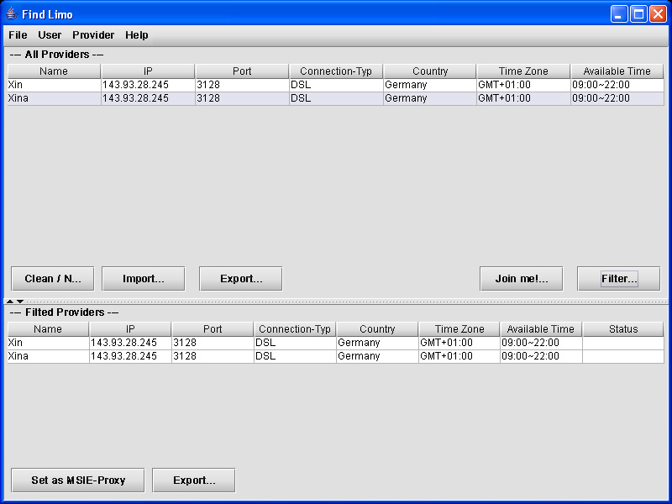672x504 pixels.
Task: Open the User menu
Action: coord(50,35)
